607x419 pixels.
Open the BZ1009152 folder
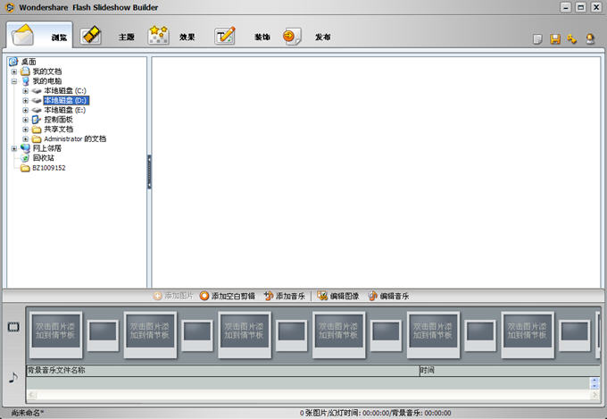pos(49,168)
